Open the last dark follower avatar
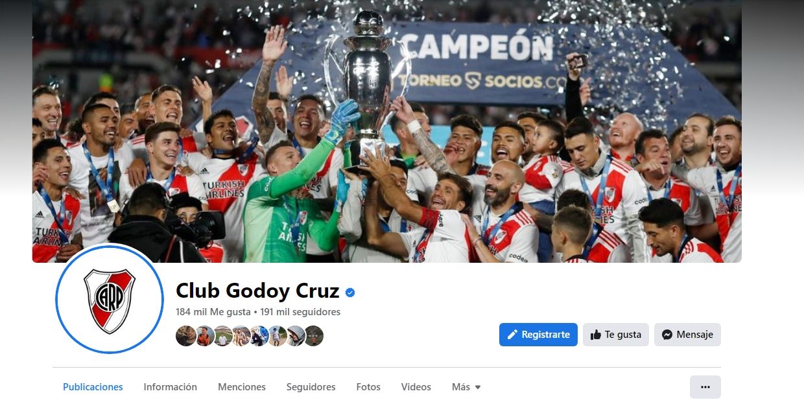This screenshot has width=804, height=400. point(314,336)
